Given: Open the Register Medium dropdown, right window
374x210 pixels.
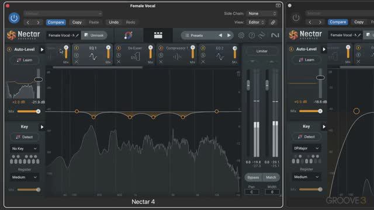Looking at the screenshot, I should coord(306,177).
